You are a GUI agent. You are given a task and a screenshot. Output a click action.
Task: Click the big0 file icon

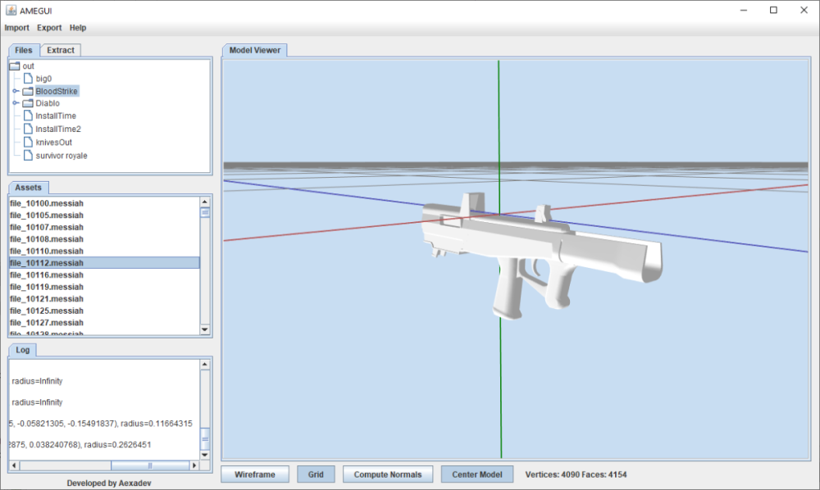click(x=28, y=79)
